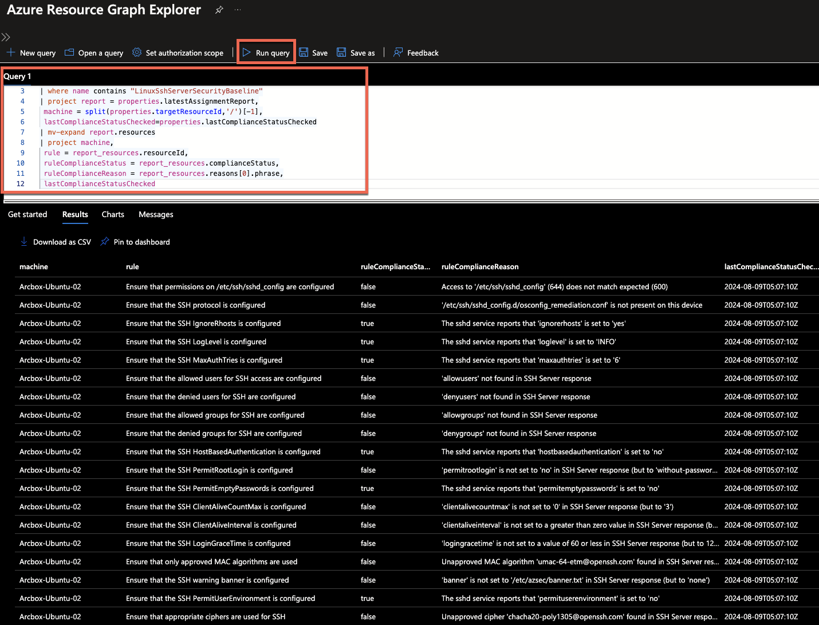
Task: Click the "true" status in the SSH IgnoreRhosts row
Action: coord(367,324)
